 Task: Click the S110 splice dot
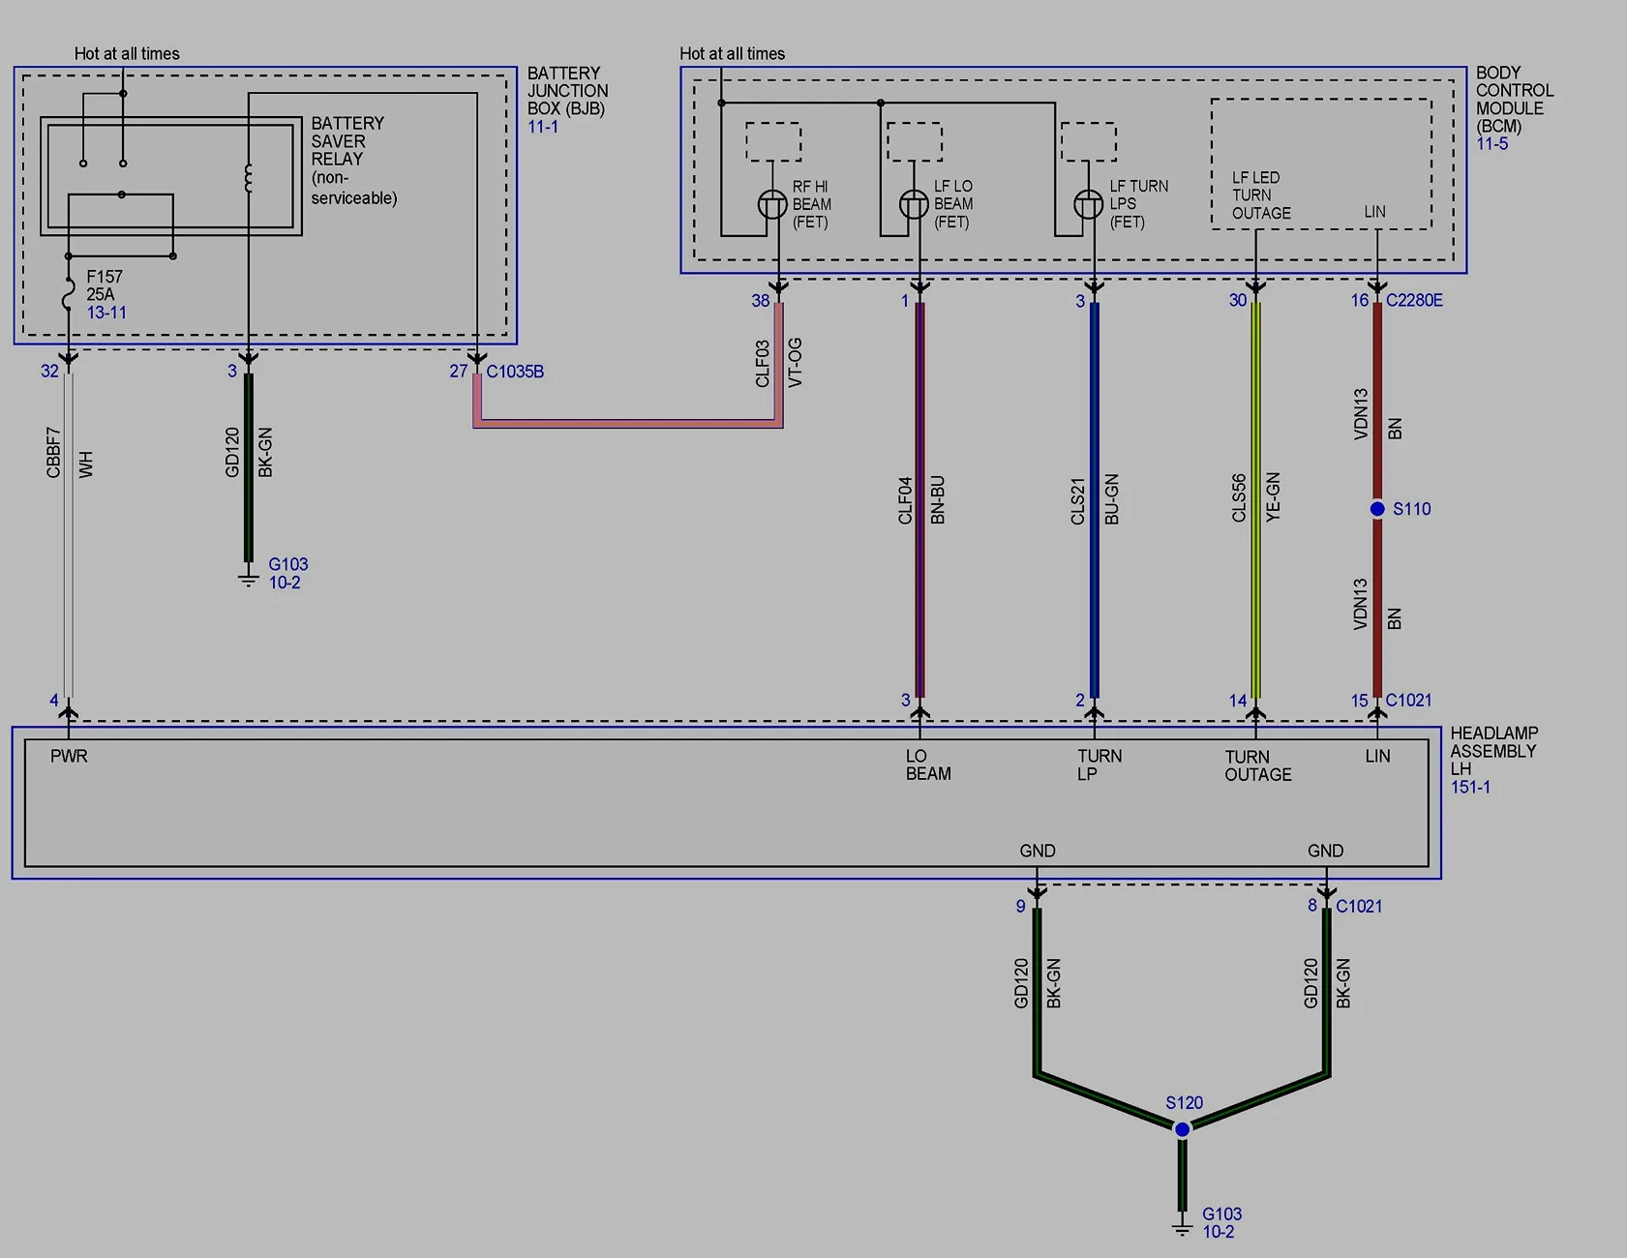pyautogui.click(x=1377, y=509)
